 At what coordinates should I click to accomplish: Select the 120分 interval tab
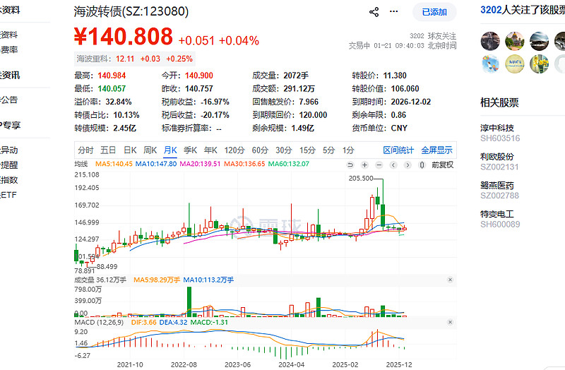click(234, 150)
